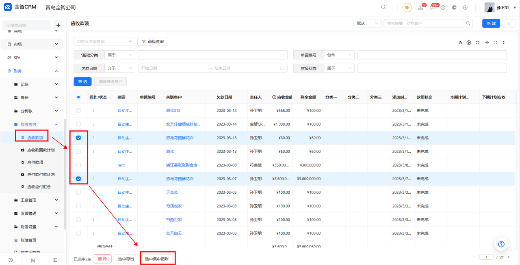520x265 pixels.
Task: Check the 测试 2023-03-13 row checkbox
Action: coord(78,152)
